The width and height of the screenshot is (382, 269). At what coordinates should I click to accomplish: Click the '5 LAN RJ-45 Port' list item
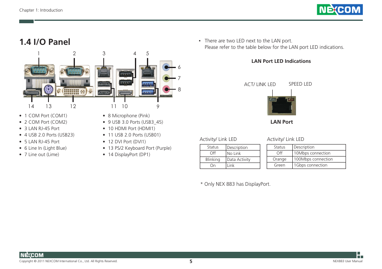pyautogui.click(x=42, y=142)
